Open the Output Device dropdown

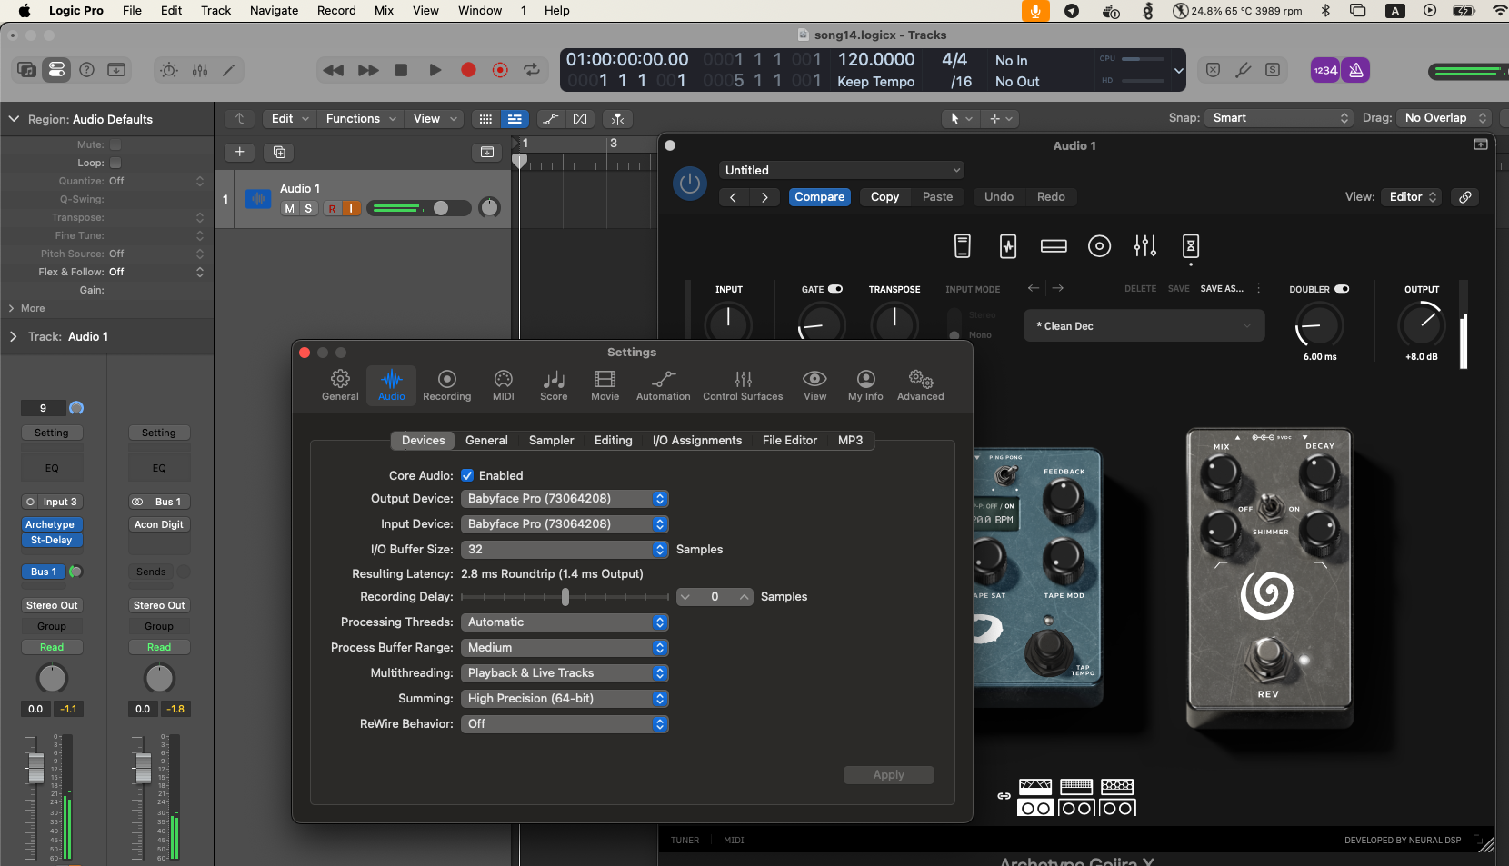click(x=565, y=499)
